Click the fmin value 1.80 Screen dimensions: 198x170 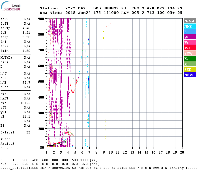pyautogui.click(x=26, y=51)
